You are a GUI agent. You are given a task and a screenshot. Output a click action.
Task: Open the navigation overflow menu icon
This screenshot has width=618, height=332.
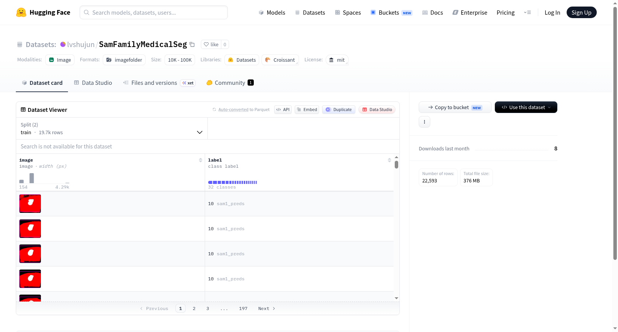(x=527, y=12)
